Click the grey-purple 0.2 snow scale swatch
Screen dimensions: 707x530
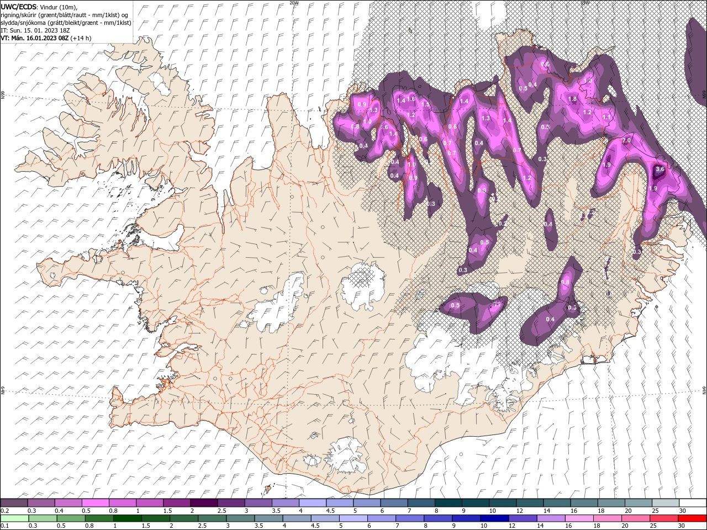point(14,502)
